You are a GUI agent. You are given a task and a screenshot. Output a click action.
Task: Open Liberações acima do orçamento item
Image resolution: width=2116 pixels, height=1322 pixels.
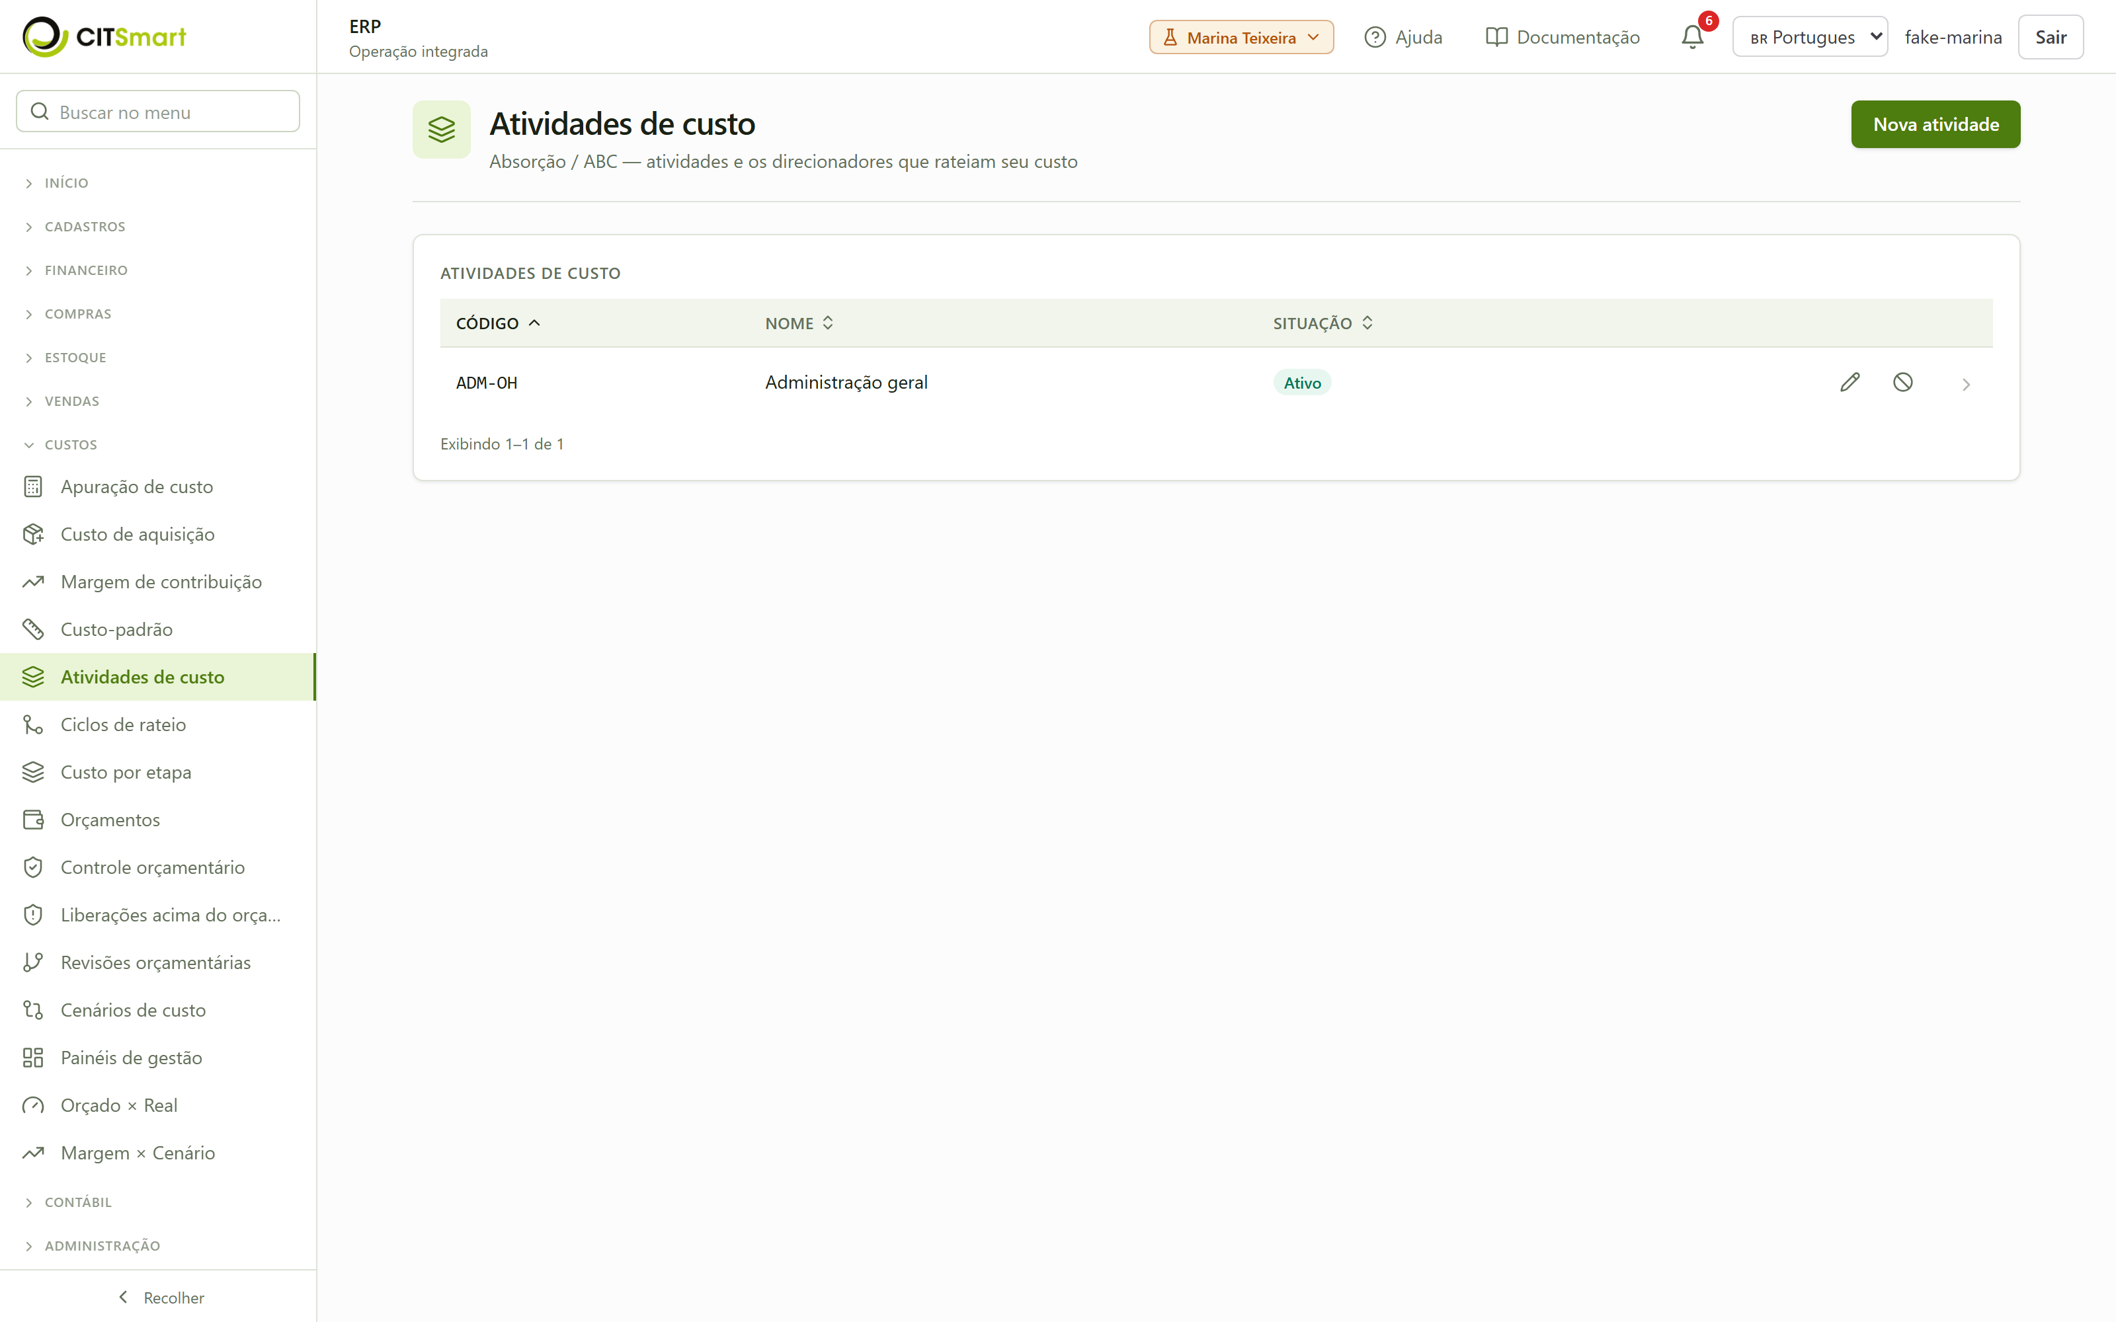(x=158, y=915)
